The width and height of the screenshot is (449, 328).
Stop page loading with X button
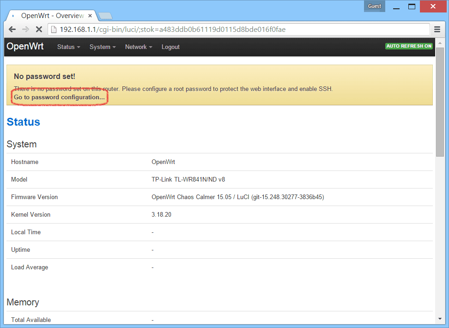click(x=39, y=29)
